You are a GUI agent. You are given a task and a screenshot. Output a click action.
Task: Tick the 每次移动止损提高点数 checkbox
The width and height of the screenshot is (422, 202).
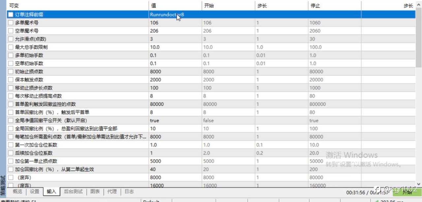11,96
